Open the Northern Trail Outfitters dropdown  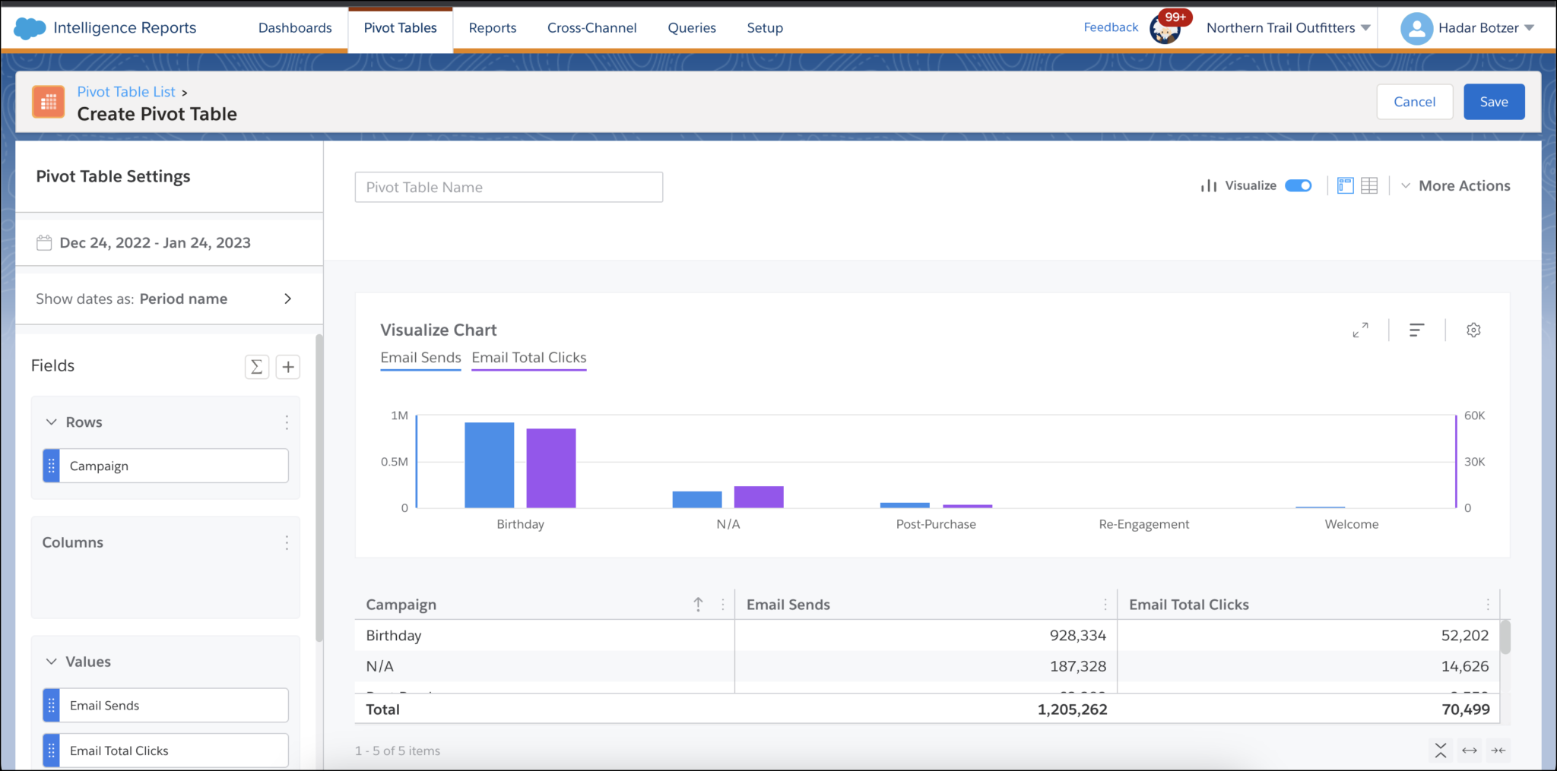[x=1287, y=27]
